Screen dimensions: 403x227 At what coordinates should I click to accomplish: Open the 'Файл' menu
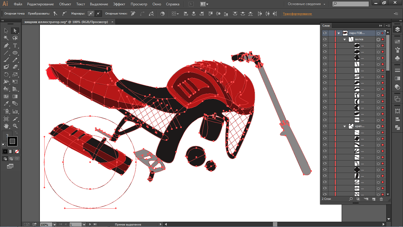tap(18, 4)
